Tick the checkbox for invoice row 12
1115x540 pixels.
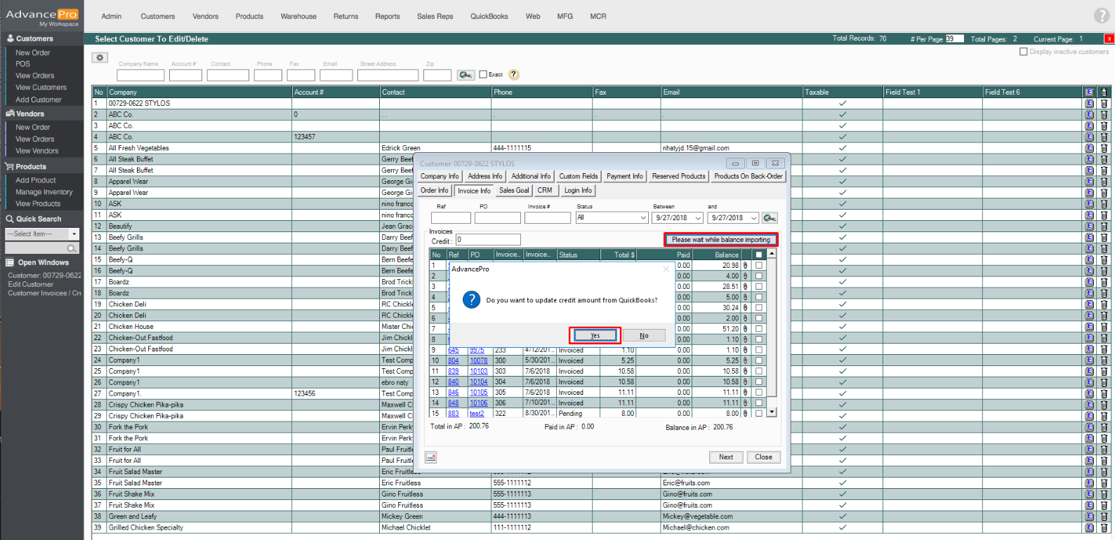(x=758, y=382)
